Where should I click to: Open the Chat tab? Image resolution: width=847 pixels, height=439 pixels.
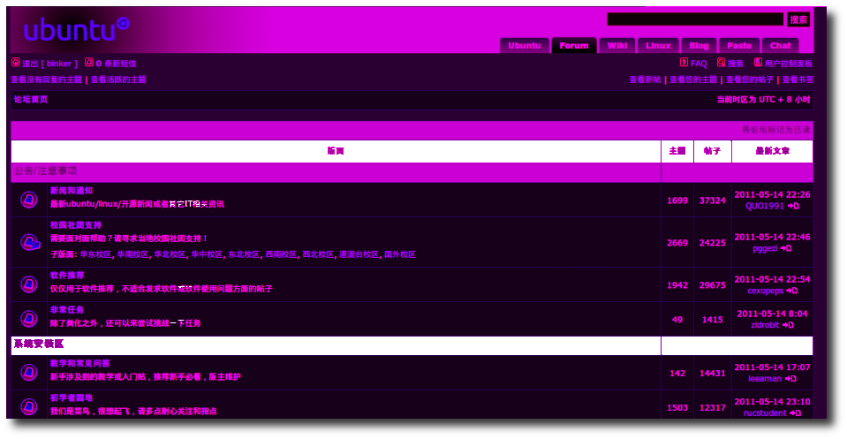pyautogui.click(x=781, y=45)
